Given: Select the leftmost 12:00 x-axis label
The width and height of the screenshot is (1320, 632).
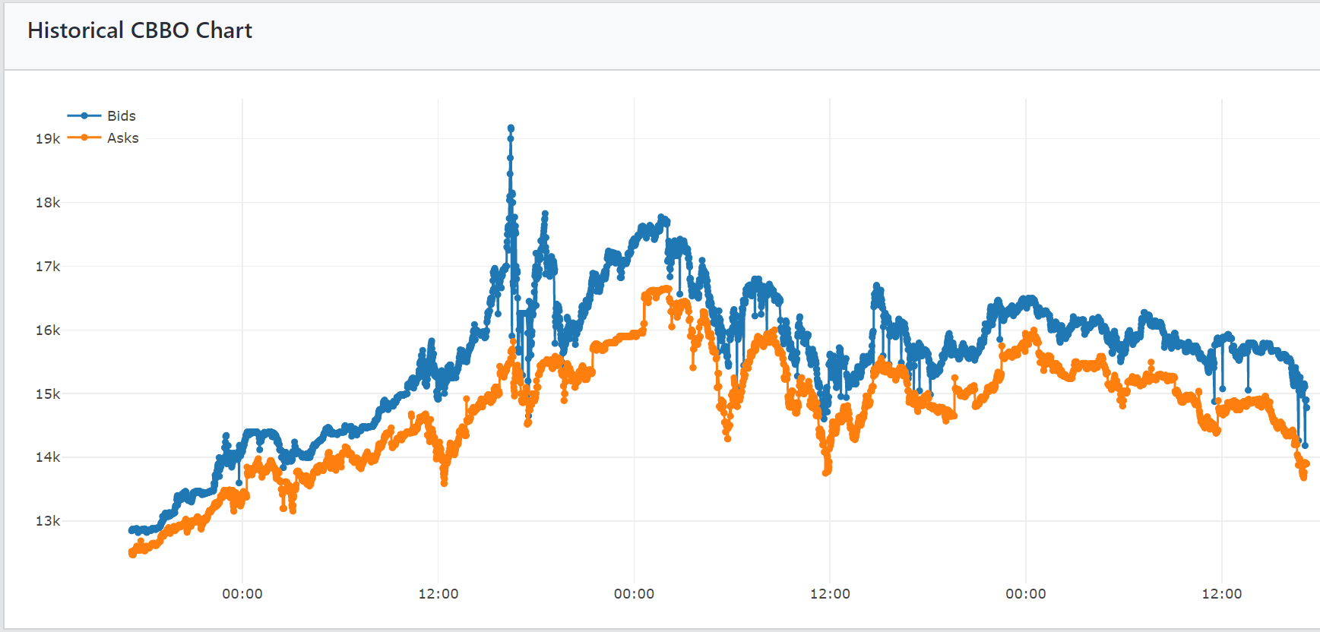Looking at the screenshot, I should point(438,594).
